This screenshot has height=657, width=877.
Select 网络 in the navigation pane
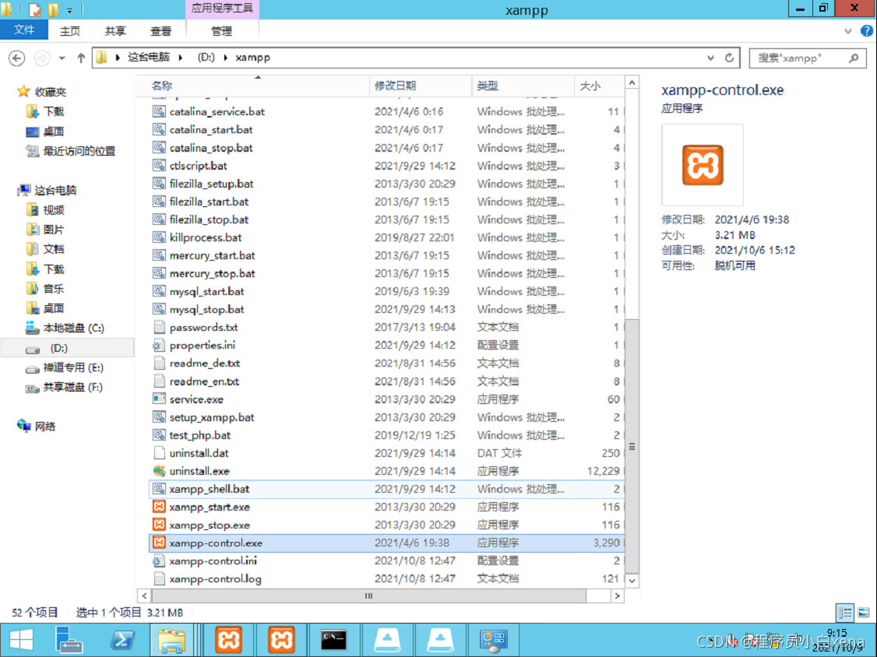tap(44, 426)
